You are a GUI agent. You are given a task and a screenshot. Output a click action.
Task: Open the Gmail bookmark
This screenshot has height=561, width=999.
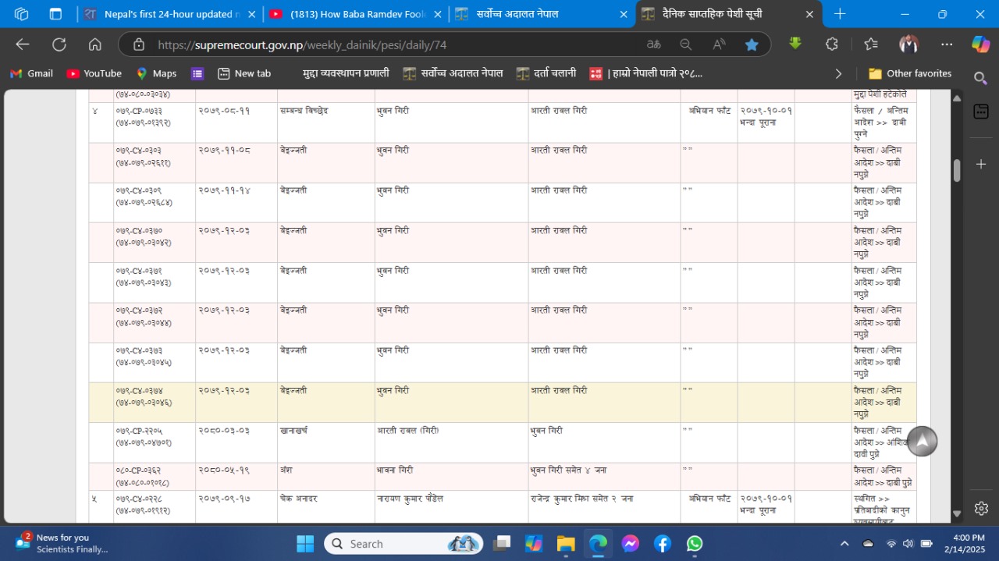coord(31,73)
